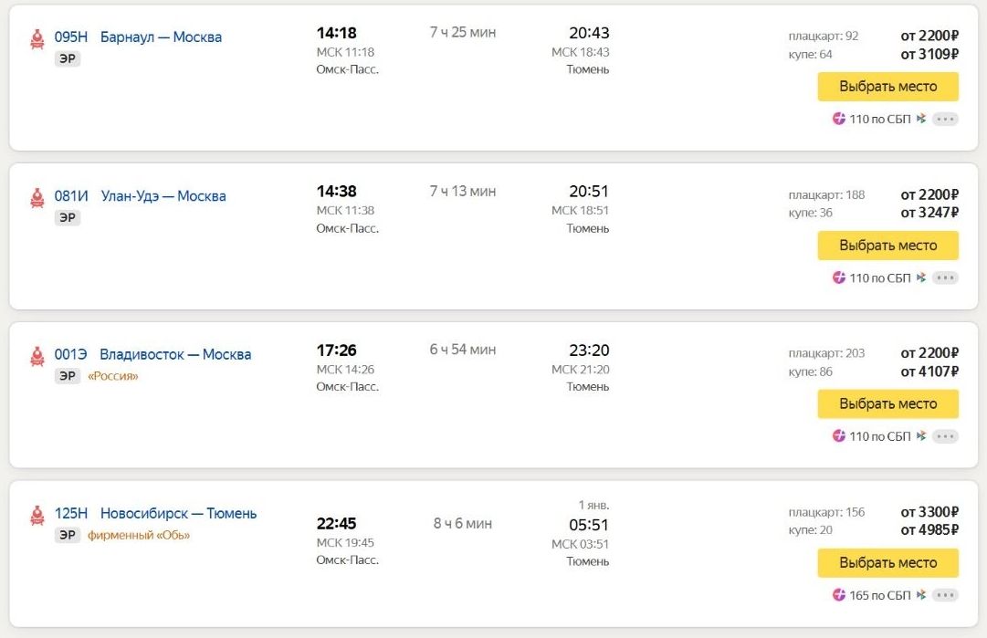Click the «Россия» branded train label

[x=113, y=376]
